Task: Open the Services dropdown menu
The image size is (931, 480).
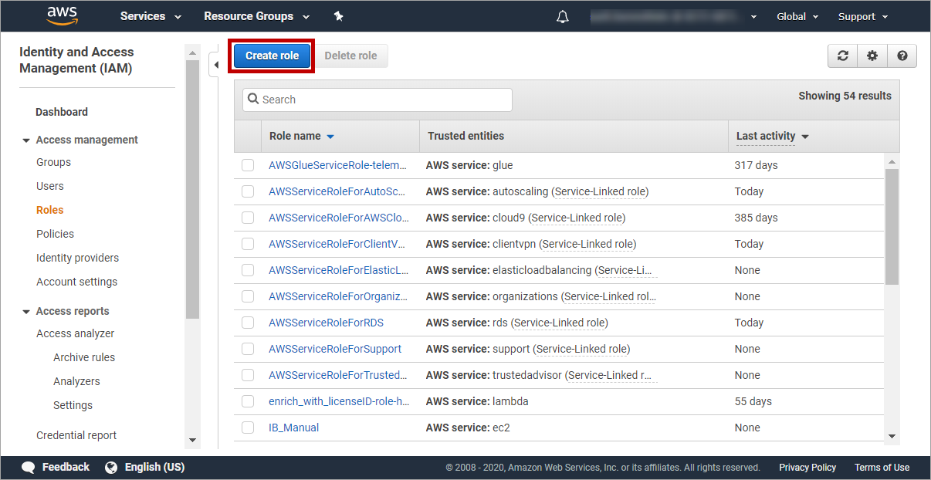Action: coord(151,16)
